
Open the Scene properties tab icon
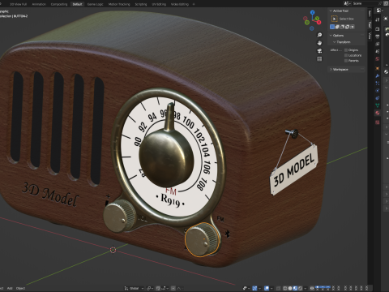(x=378, y=51)
